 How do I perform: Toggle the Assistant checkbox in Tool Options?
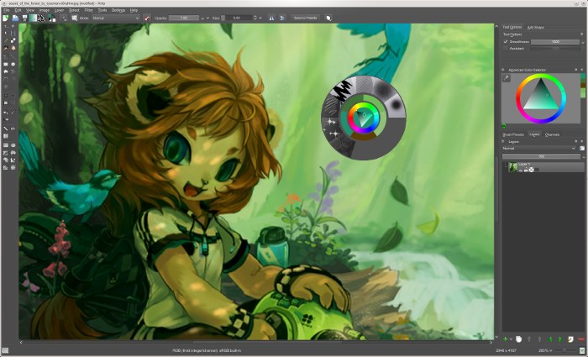click(506, 48)
